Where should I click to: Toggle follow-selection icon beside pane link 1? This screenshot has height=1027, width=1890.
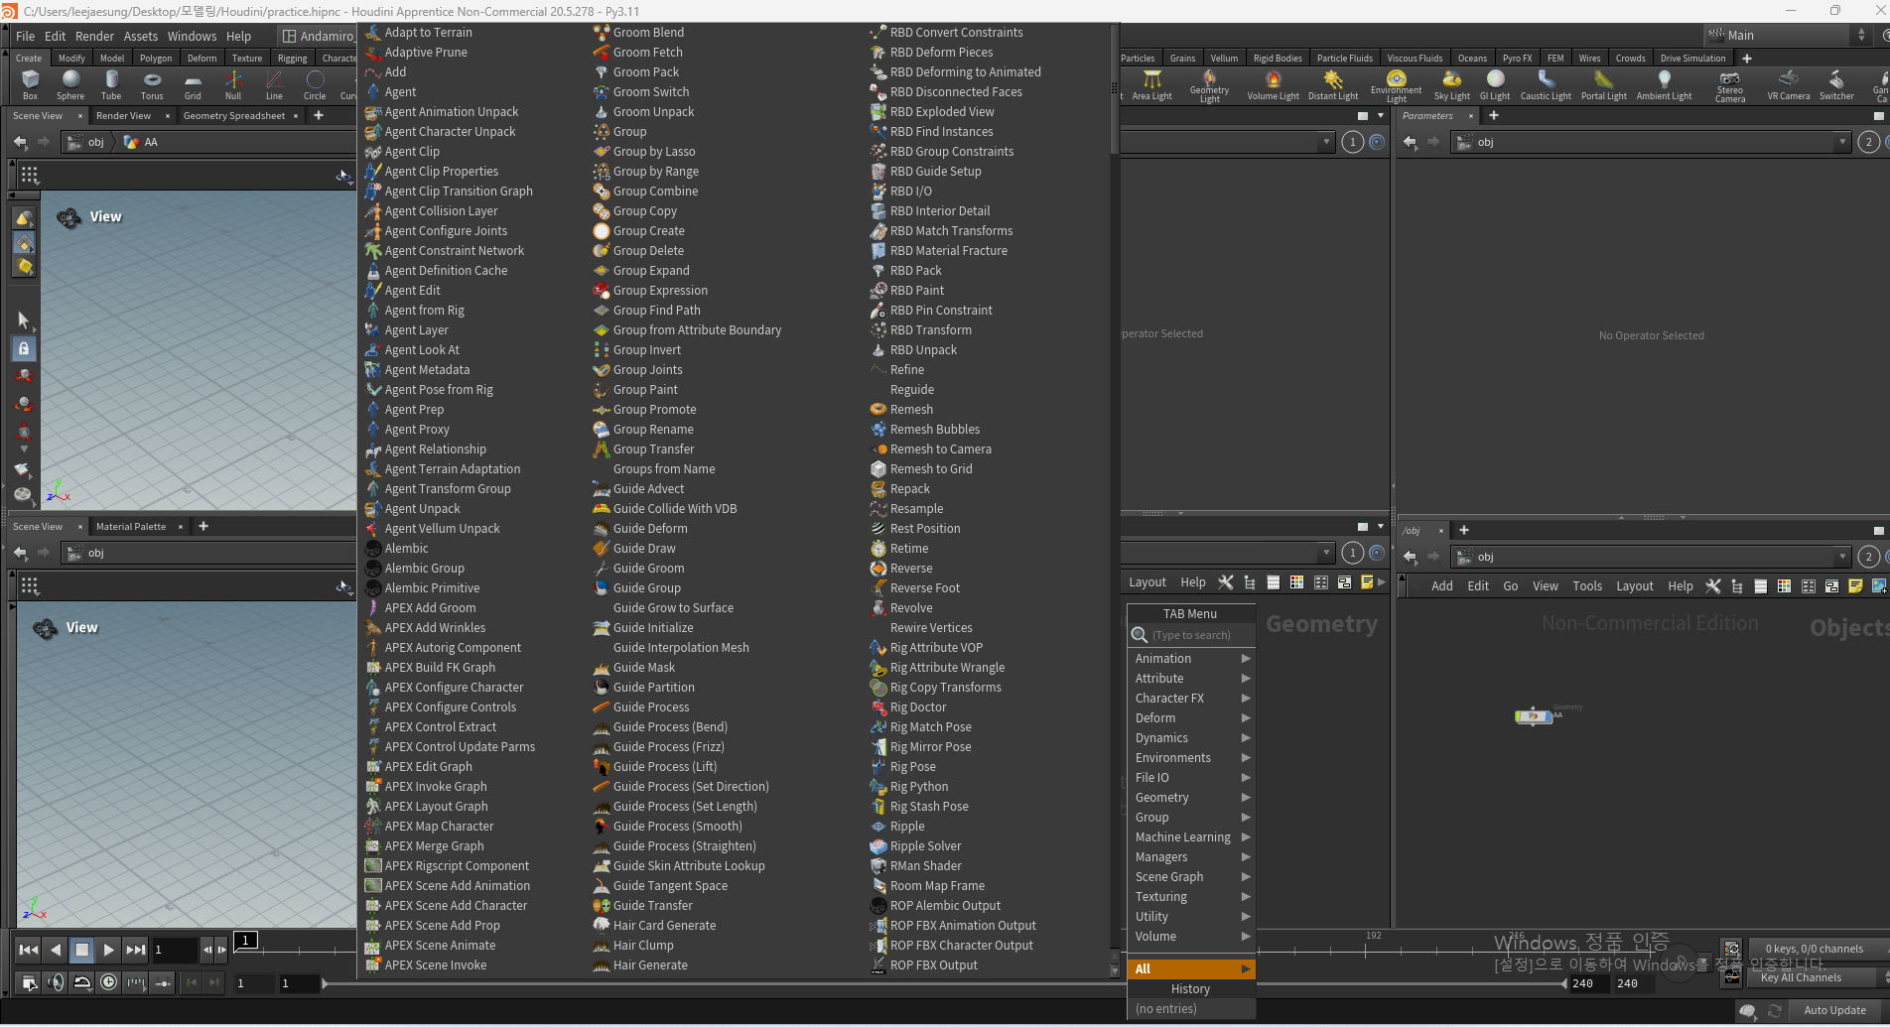pyautogui.click(x=1377, y=142)
